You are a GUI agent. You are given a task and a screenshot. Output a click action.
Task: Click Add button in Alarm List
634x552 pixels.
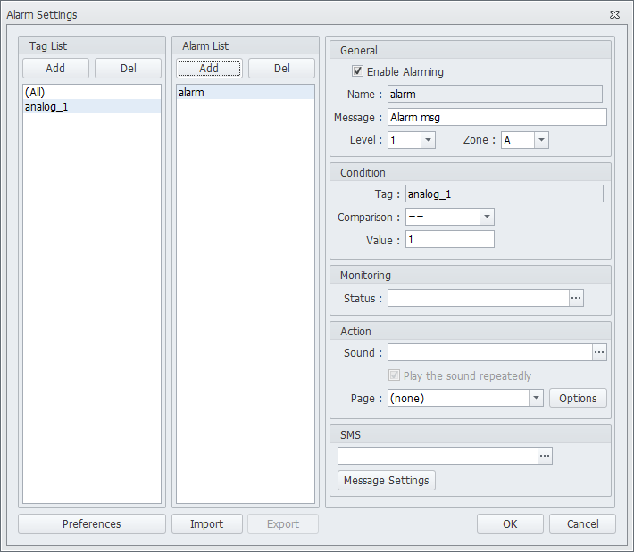[x=209, y=69]
